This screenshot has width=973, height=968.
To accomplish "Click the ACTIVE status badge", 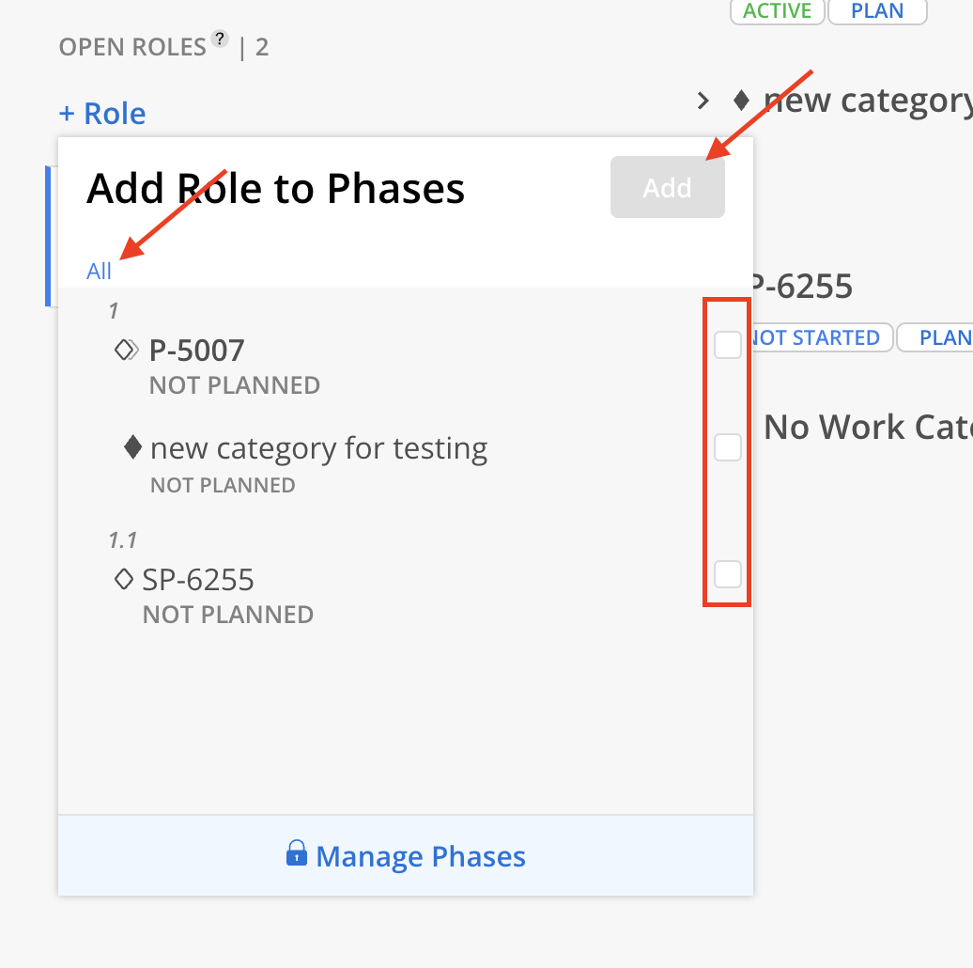I will coord(777,11).
